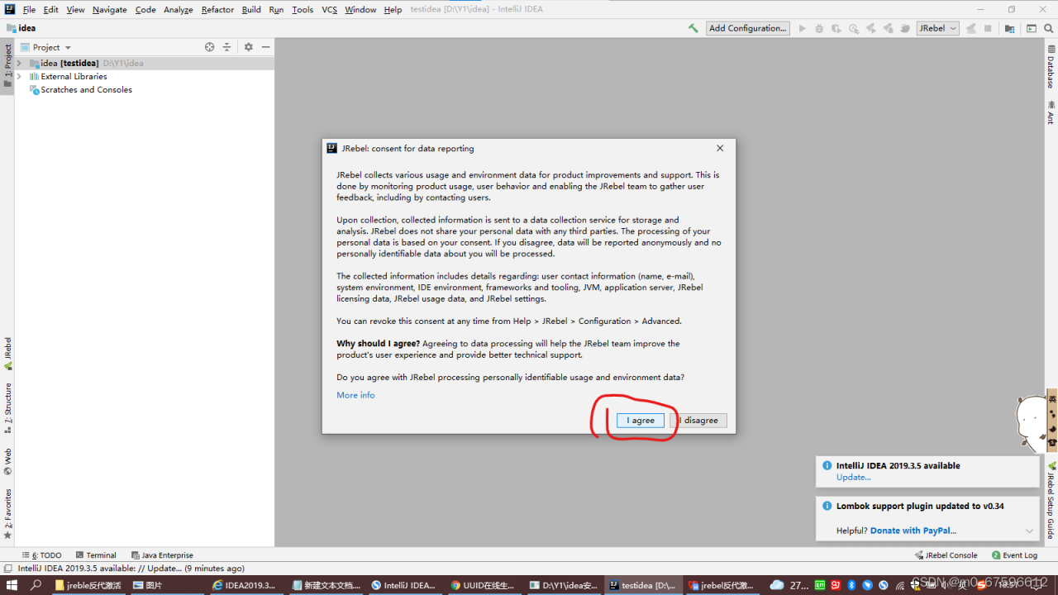Click the green Build Project hammer icon
This screenshot has width=1058, height=595.
[x=693, y=28]
